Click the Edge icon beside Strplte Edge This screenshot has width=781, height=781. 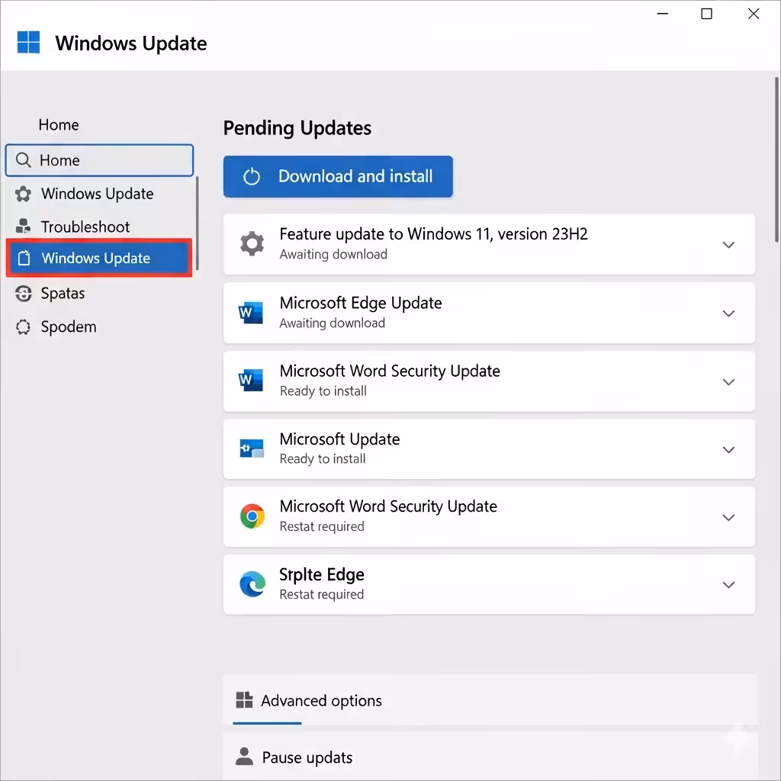pos(252,583)
